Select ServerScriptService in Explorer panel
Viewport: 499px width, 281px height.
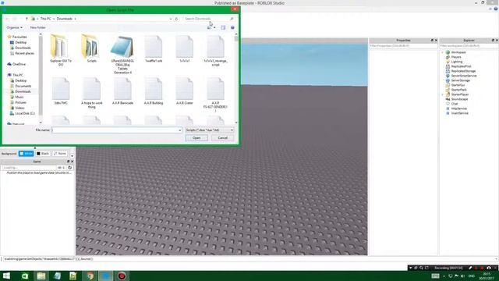tap(464, 76)
